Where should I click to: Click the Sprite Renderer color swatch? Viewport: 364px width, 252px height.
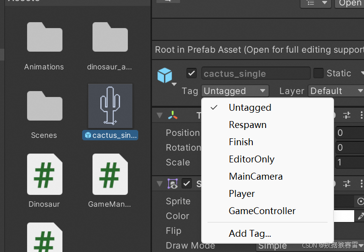click(x=344, y=216)
